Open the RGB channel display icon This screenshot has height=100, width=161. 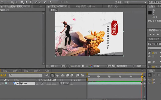pos(91,66)
